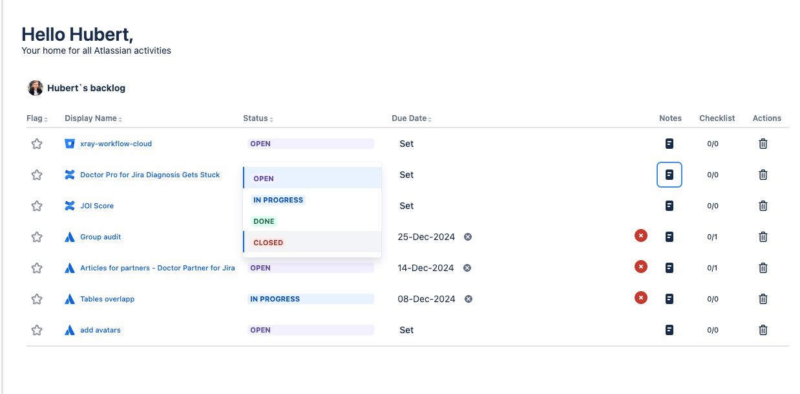Star the xray-workflow-cloud row
This screenshot has height=394, width=800.
click(37, 144)
